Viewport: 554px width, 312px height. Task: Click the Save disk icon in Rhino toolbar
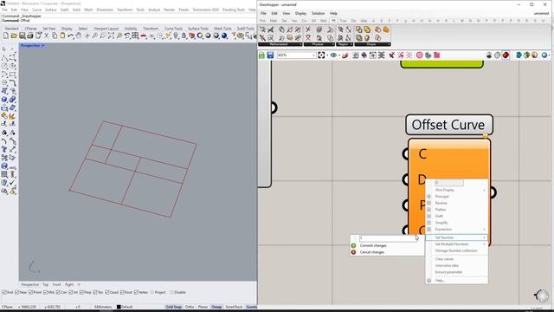(x=22, y=36)
